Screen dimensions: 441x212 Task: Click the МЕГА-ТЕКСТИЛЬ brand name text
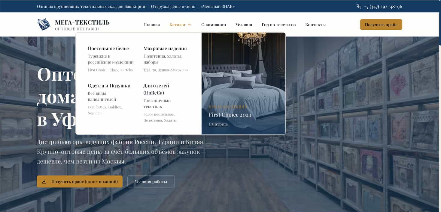coord(82,22)
